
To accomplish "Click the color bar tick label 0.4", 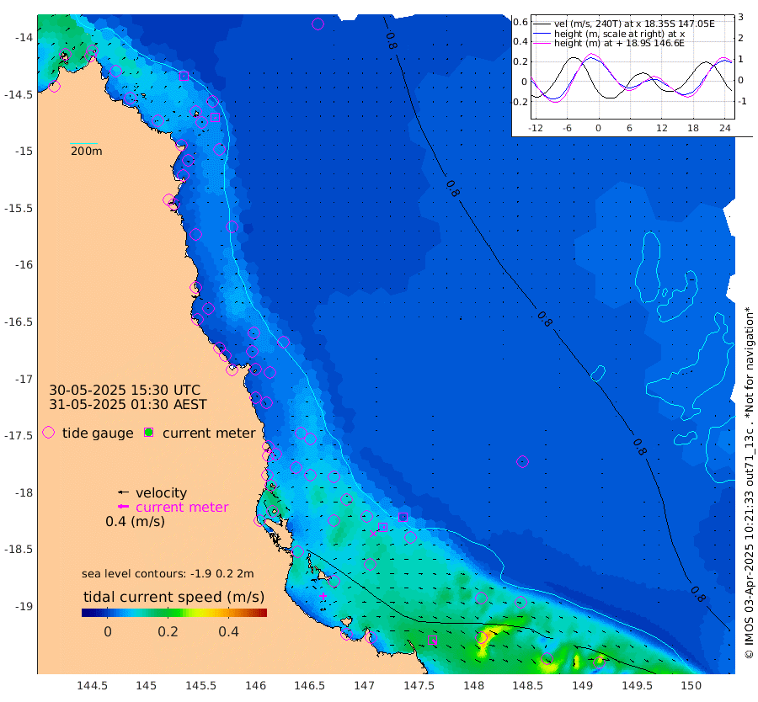I will tap(228, 631).
